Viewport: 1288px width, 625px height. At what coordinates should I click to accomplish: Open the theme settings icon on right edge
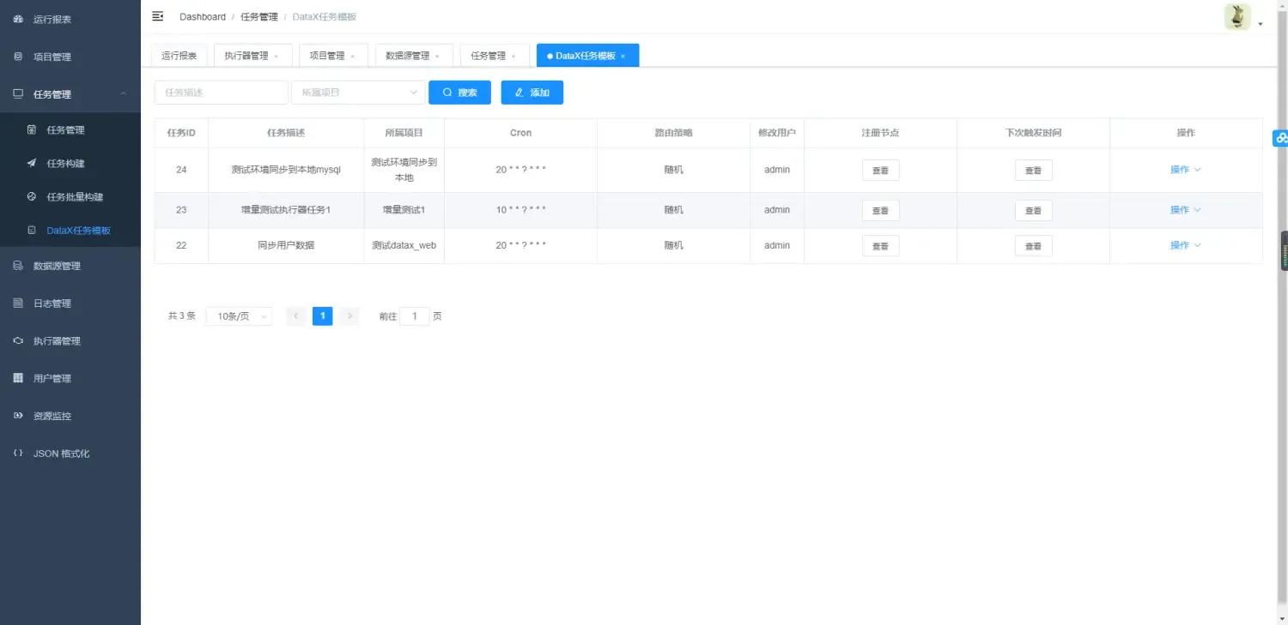click(x=1280, y=137)
